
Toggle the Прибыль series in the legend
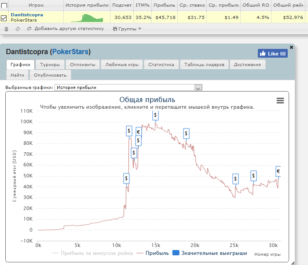click(x=153, y=253)
